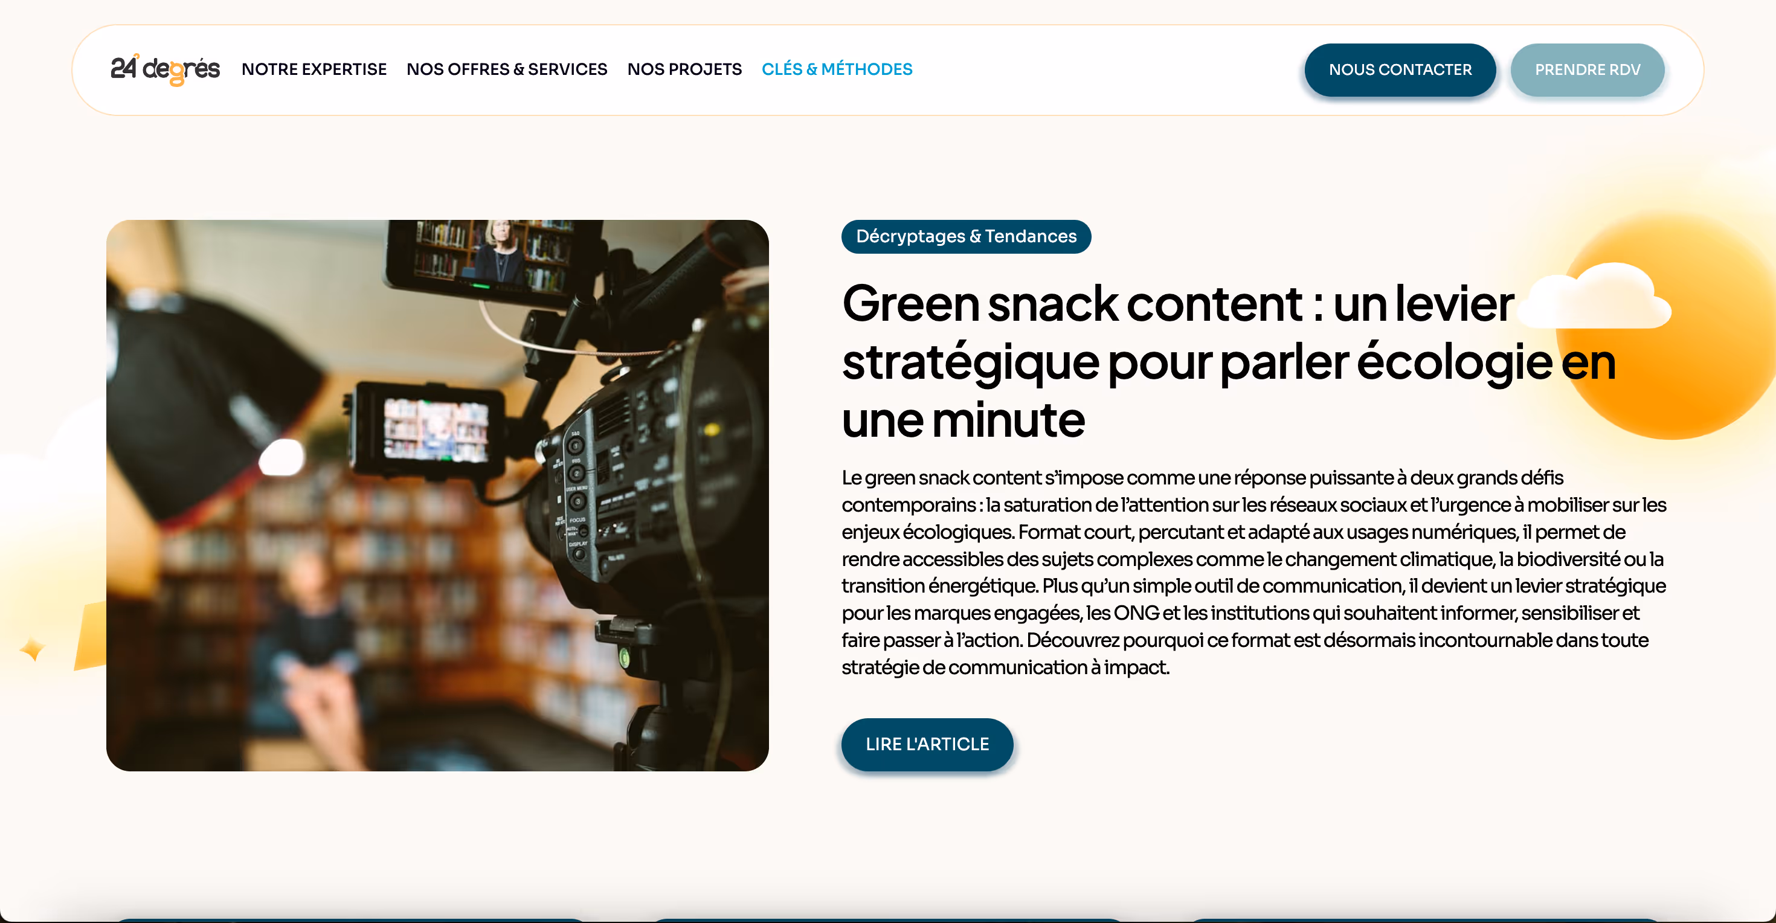The height and width of the screenshot is (923, 1776).
Task: Click the Nous Contacter button
Action: point(1400,70)
